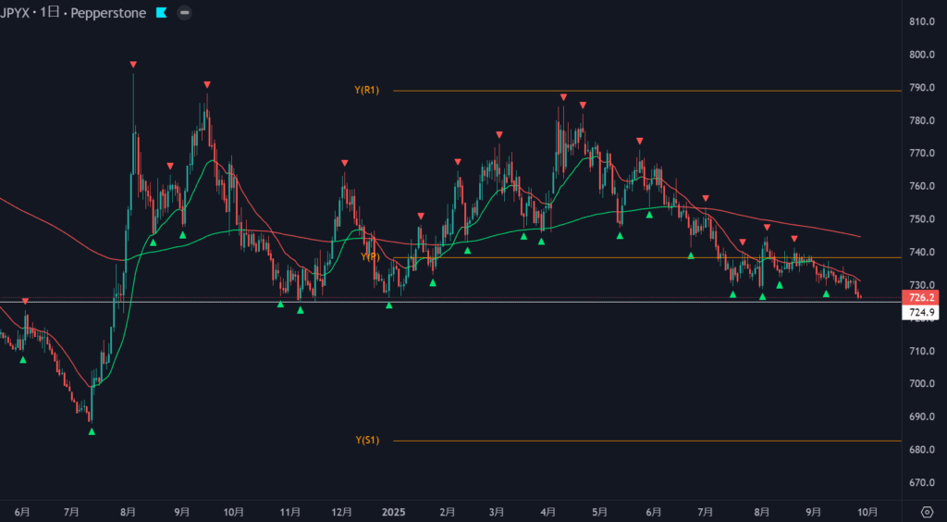Click the round minus icon next to the flag

pos(185,13)
